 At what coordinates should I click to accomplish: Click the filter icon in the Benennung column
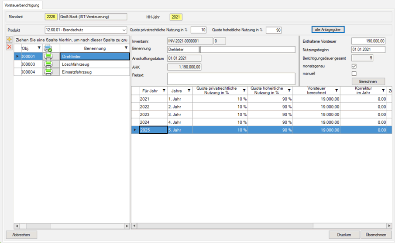click(126, 48)
